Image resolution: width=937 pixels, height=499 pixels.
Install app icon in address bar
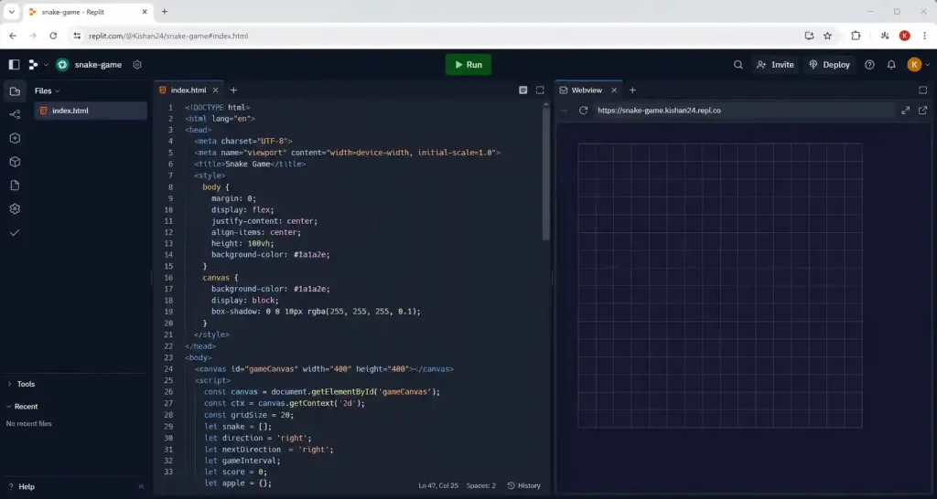point(809,36)
